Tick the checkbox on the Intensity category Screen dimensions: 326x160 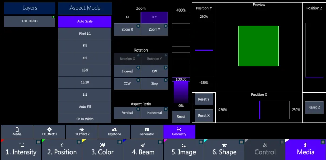point(38,142)
